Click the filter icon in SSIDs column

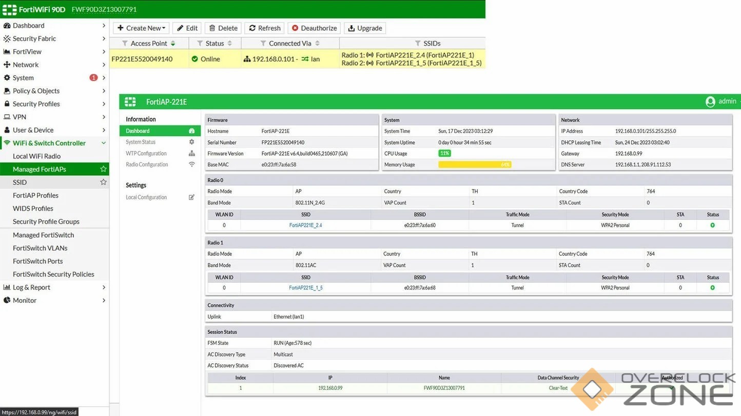pos(418,44)
